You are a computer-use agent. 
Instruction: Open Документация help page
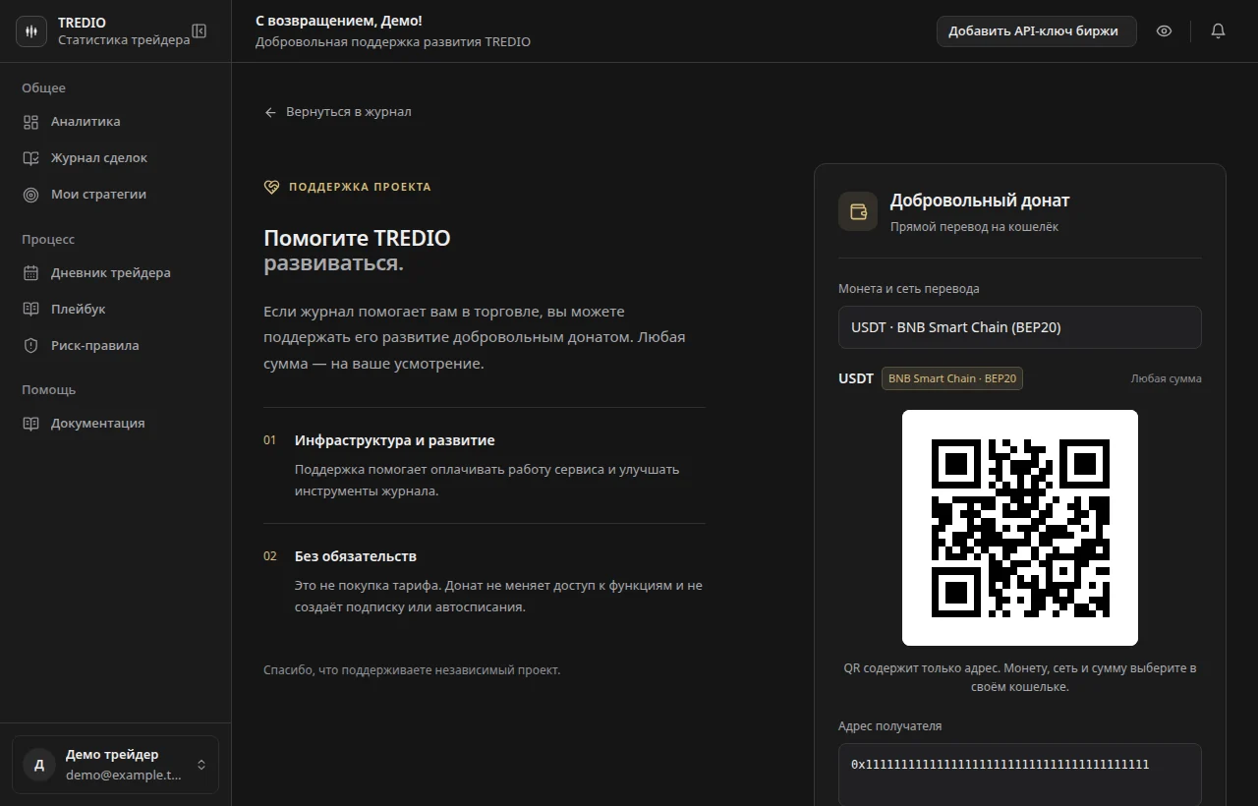[116, 424]
